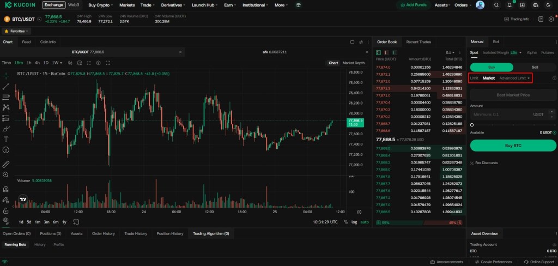Open the Isolated Margin 10x leverage dropdown
The width and height of the screenshot is (558, 266).
tap(502, 52)
